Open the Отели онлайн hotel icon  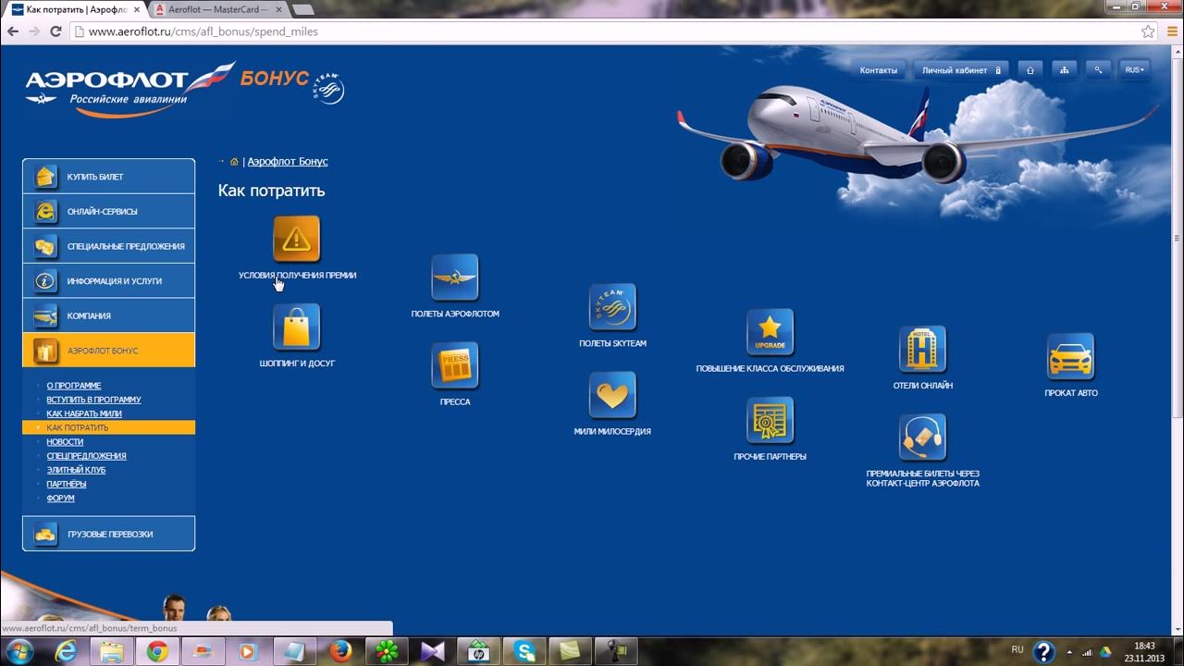(922, 349)
